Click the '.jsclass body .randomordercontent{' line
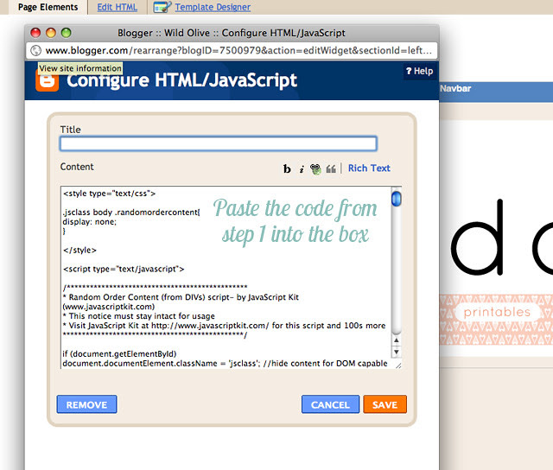The height and width of the screenshot is (470, 553). pyautogui.click(x=131, y=213)
